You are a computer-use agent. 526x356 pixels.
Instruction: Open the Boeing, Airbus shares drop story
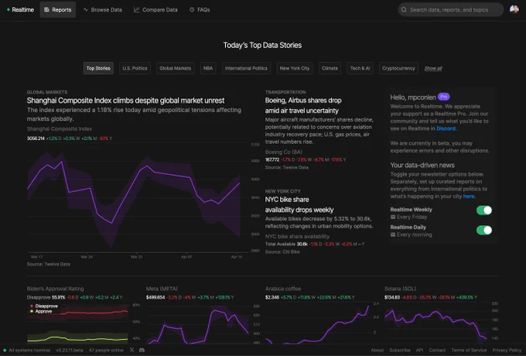coord(303,105)
